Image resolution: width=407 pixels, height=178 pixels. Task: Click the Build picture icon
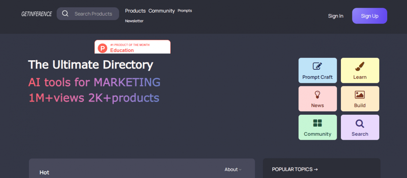point(360,95)
